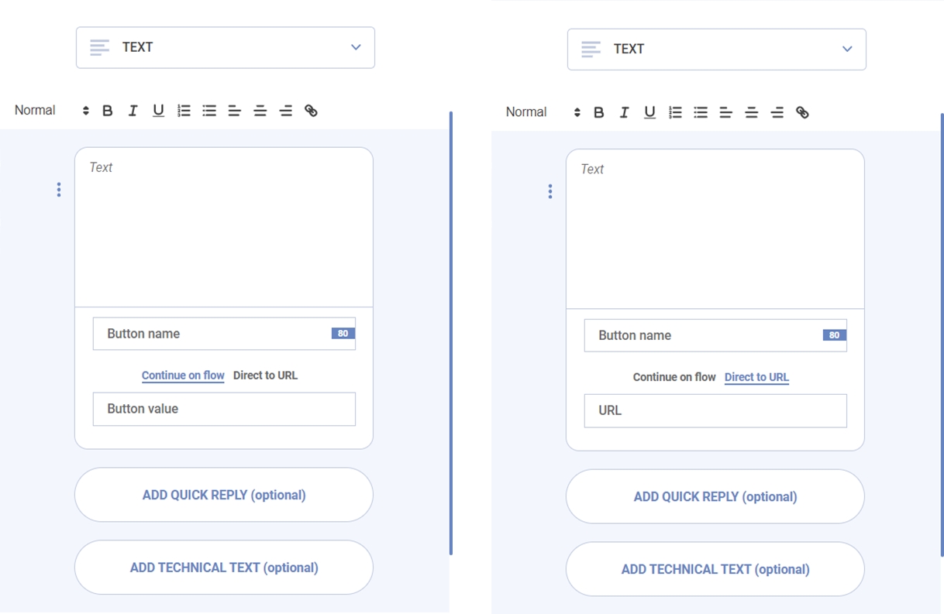Switch right card button to Continue on flow
Screen dimensions: 944x614
coord(674,377)
